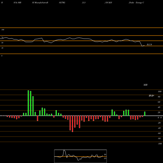
Task: Open the mini overview chart thumbnail
Action: coord(81,156)
